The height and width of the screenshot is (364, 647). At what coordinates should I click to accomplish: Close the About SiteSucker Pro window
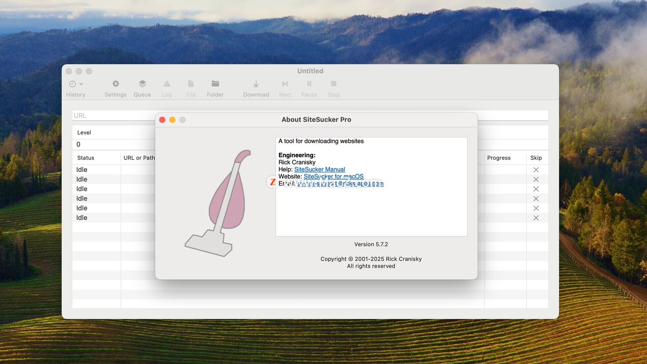(x=162, y=120)
